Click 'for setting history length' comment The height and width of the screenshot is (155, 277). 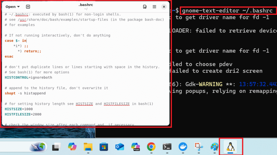(79, 104)
